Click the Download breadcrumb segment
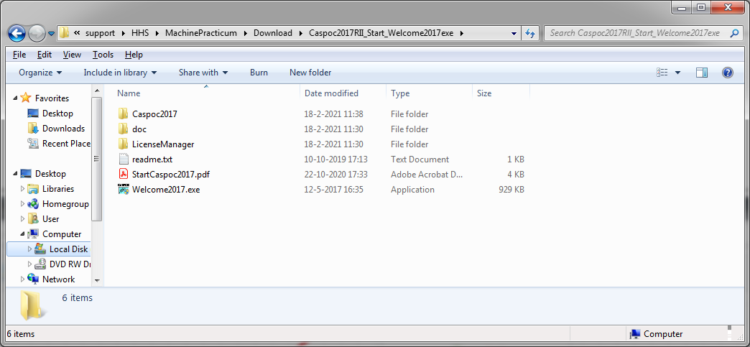Viewport: 750px width, 347px height. coord(273,33)
